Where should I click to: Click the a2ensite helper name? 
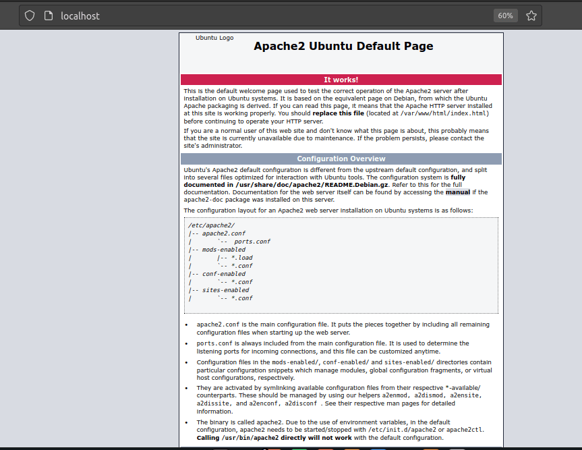pyautogui.click(x=464, y=395)
